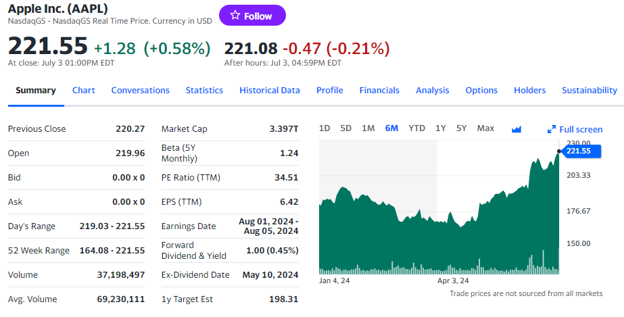Click the 221.55 price flag on chart
Screen dimensions: 624x317
[581, 151]
